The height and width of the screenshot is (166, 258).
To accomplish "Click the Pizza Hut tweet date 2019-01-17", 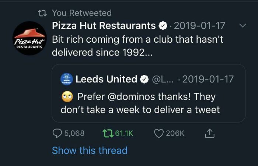I will tap(199, 26).
